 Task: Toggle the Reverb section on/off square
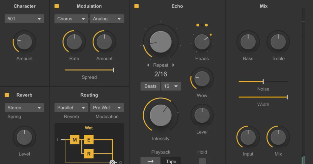[7, 95]
